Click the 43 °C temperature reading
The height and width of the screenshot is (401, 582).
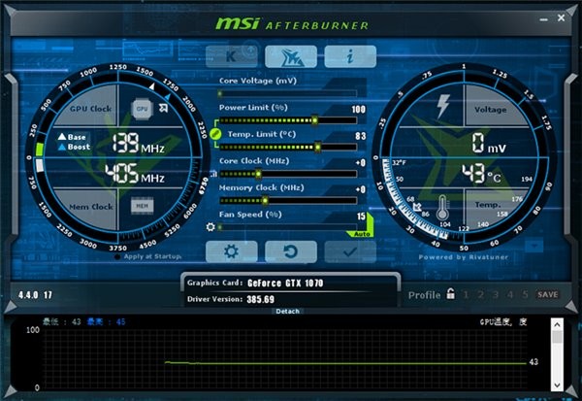[481, 174]
